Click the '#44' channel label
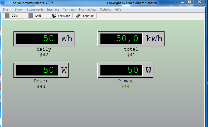This screenshot has height=127, width=208. pos(125,87)
